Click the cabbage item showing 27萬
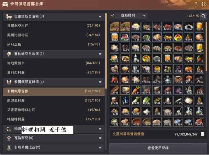The image size is (209, 155). [146, 101]
